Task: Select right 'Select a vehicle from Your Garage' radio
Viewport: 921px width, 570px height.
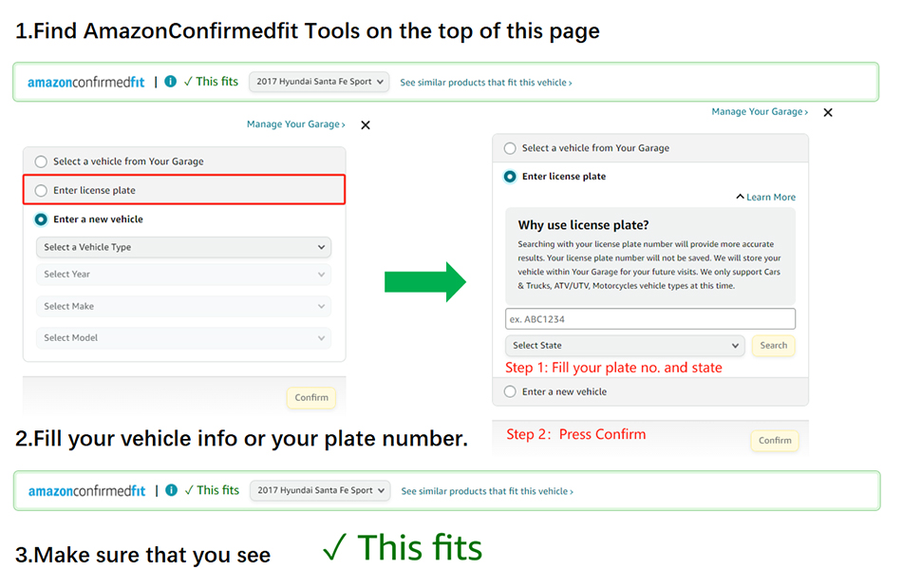Action: tap(510, 148)
